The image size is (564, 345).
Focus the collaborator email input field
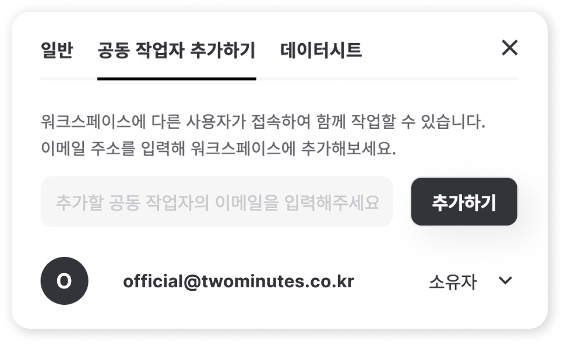pyautogui.click(x=217, y=202)
